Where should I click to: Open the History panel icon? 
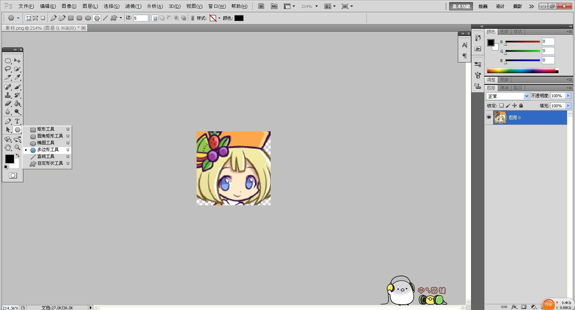(x=478, y=38)
